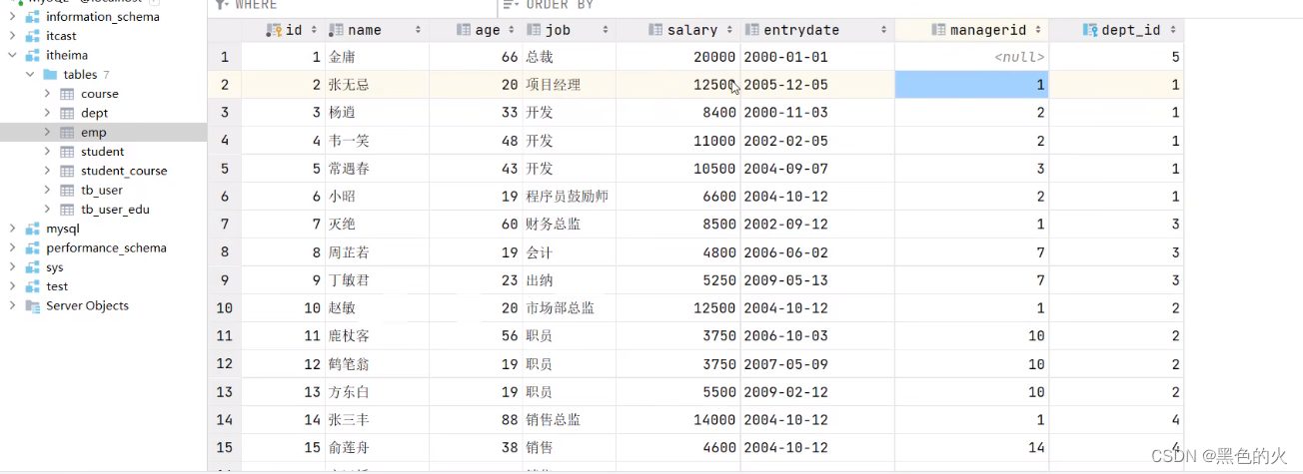Select the dept table icon
Viewport: 1303px width, 474px height.
[x=67, y=113]
